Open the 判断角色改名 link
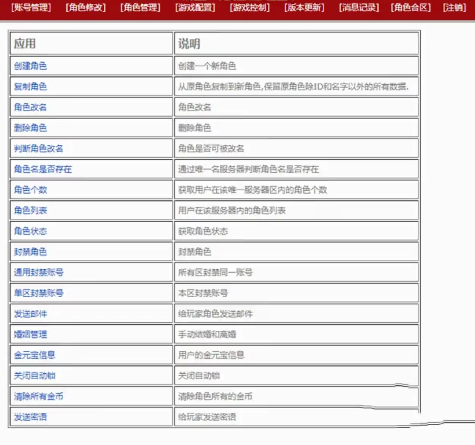The width and height of the screenshot is (475, 445). (x=38, y=148)
